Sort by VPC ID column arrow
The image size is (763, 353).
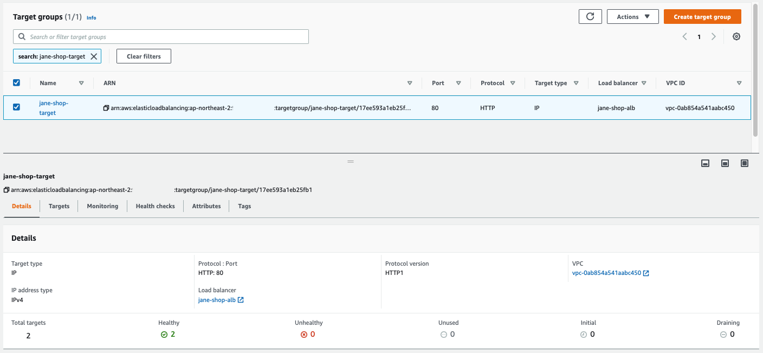click(x=739, y=83)
